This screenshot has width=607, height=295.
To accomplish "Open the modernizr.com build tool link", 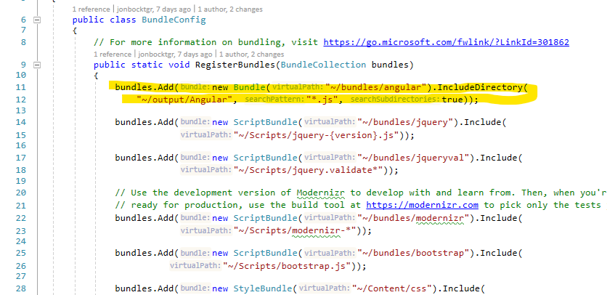I will [x=422, y=205].
